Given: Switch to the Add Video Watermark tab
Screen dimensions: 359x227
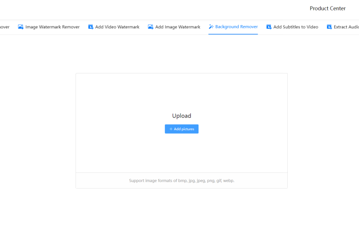Looking at the screenshot, I should [x=114, y=27].
